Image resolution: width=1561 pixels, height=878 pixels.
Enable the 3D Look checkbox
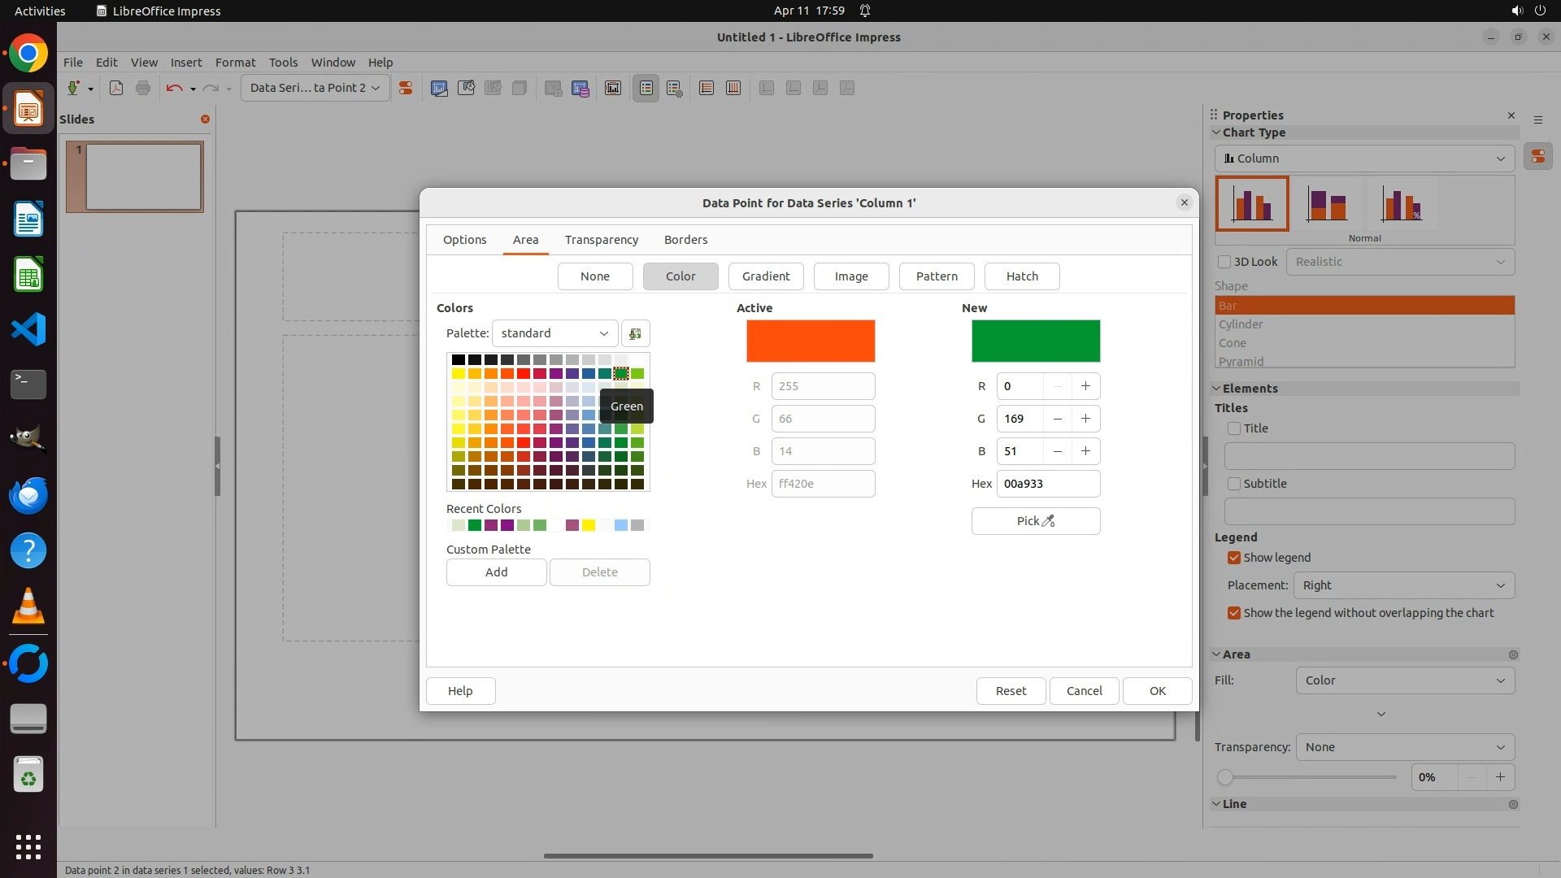point(1224,262)
